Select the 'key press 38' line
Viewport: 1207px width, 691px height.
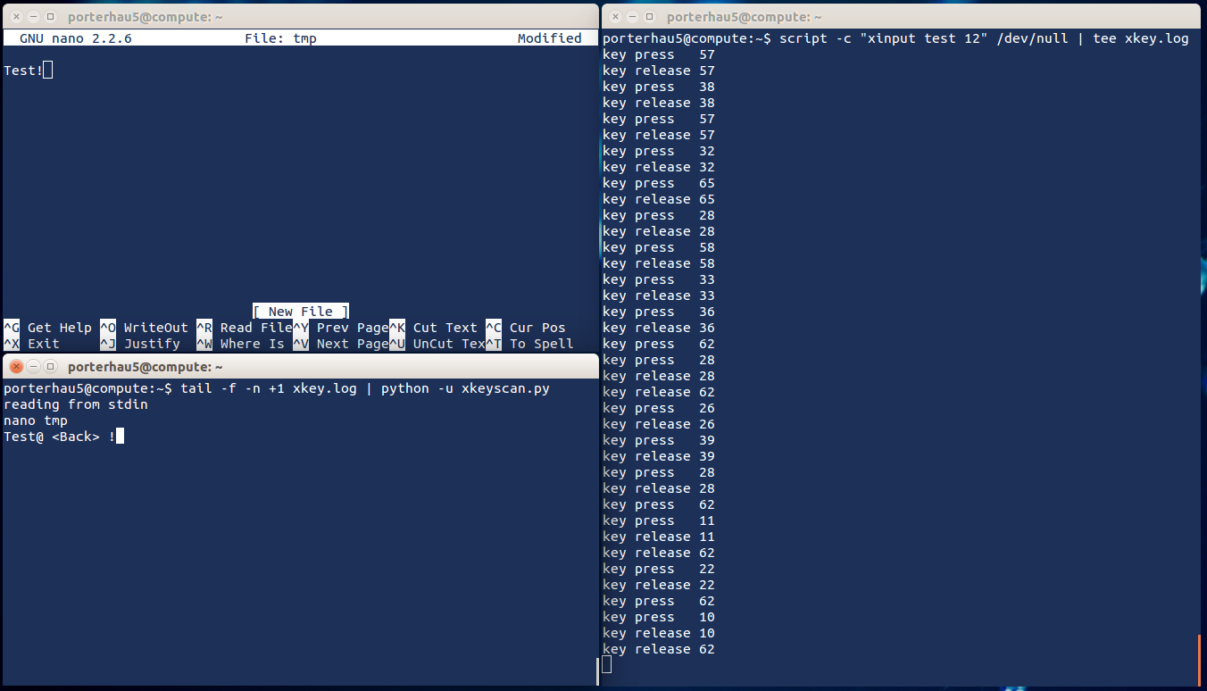[x=659, y=87]
